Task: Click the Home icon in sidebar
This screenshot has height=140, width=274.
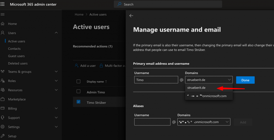Action: pos(3,24)
